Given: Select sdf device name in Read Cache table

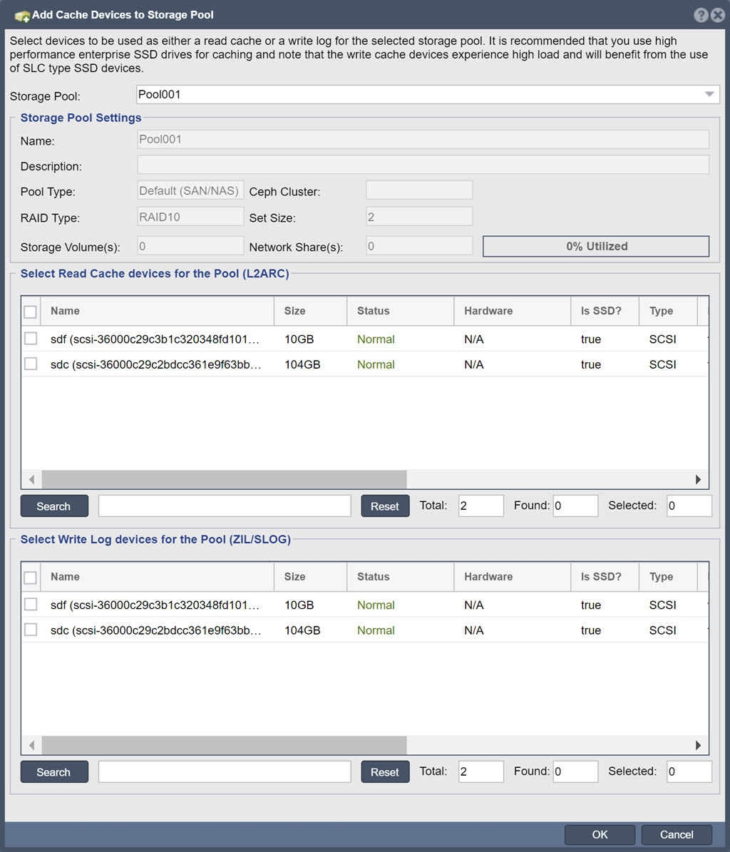Looking at the screenshot, I should (x=155, y=339).
